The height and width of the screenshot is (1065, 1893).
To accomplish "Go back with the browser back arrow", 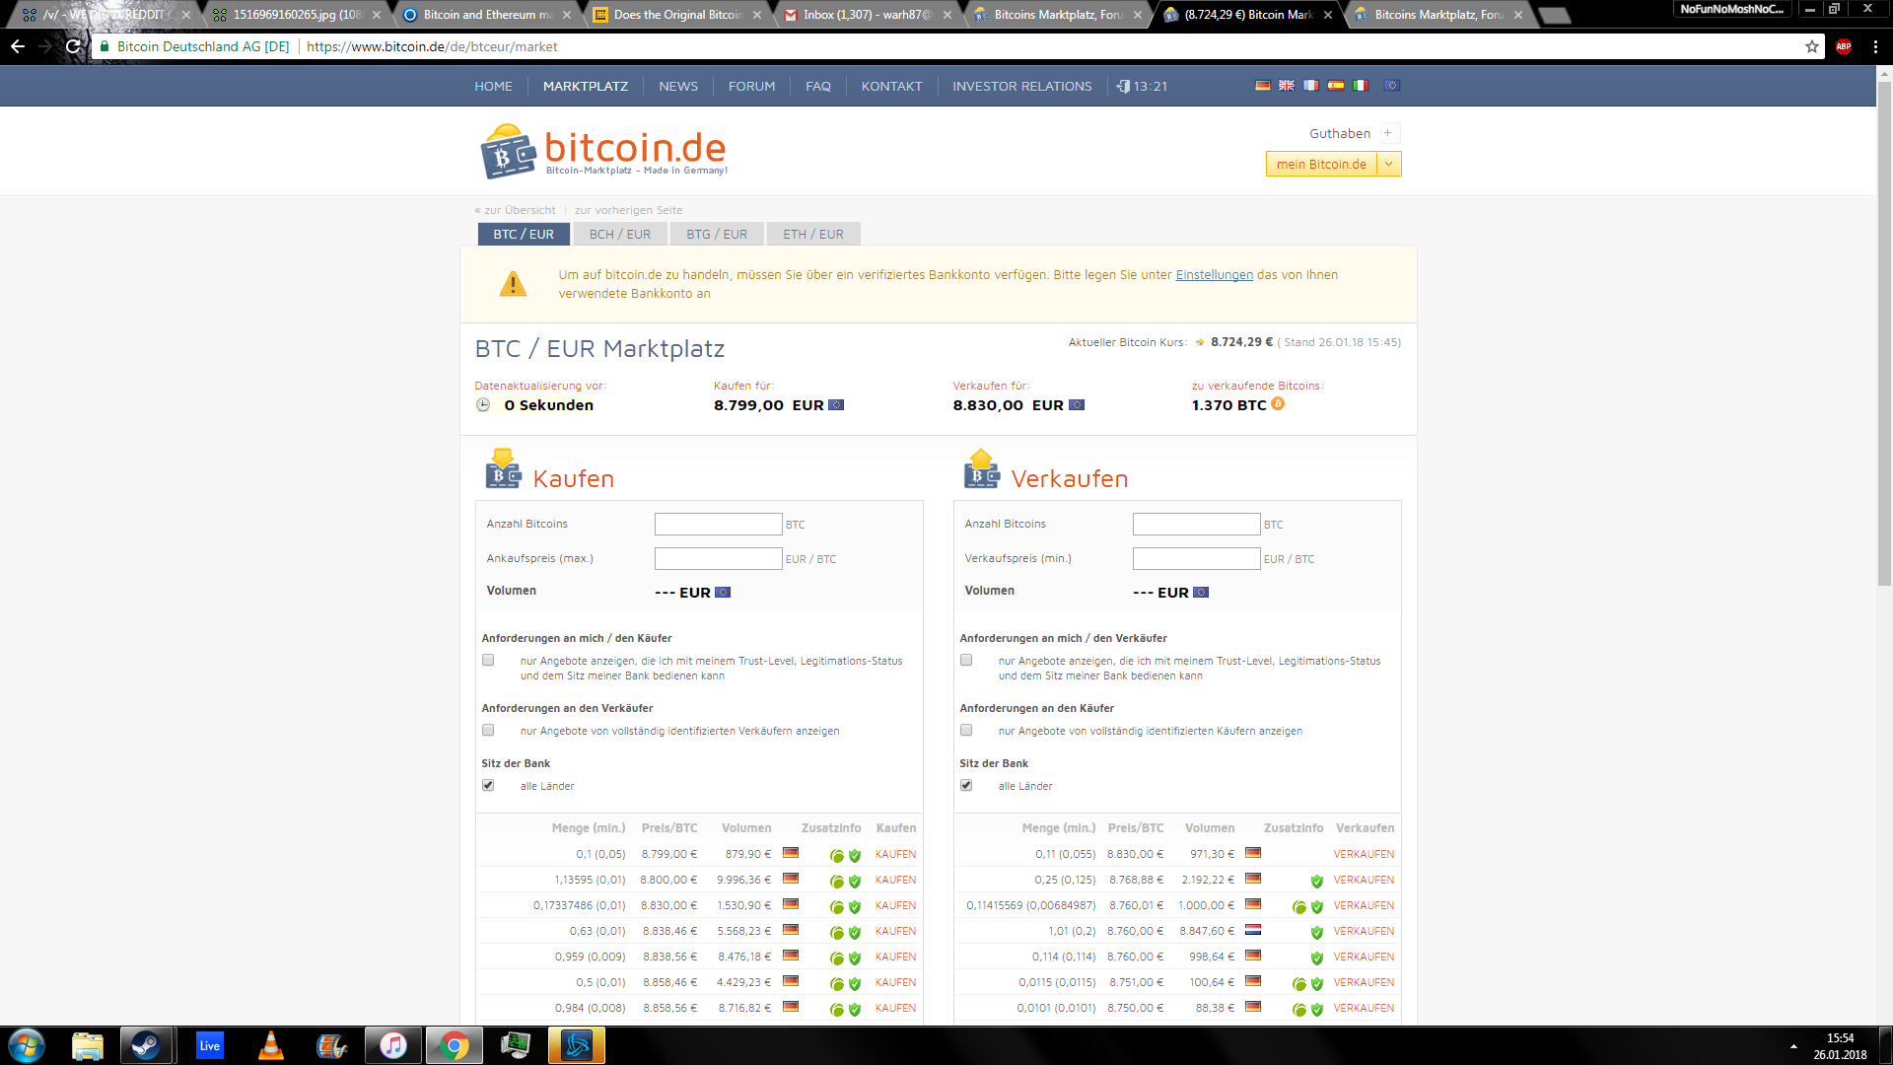I will (x=18, y=46).
